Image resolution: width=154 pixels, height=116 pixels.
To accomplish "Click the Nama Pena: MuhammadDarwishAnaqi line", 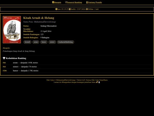I will coord(39,22).
